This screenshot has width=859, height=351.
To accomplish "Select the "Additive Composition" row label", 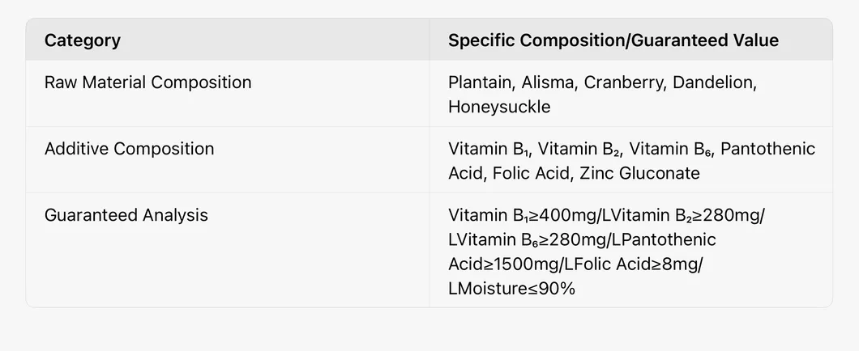I will [129, 149].
